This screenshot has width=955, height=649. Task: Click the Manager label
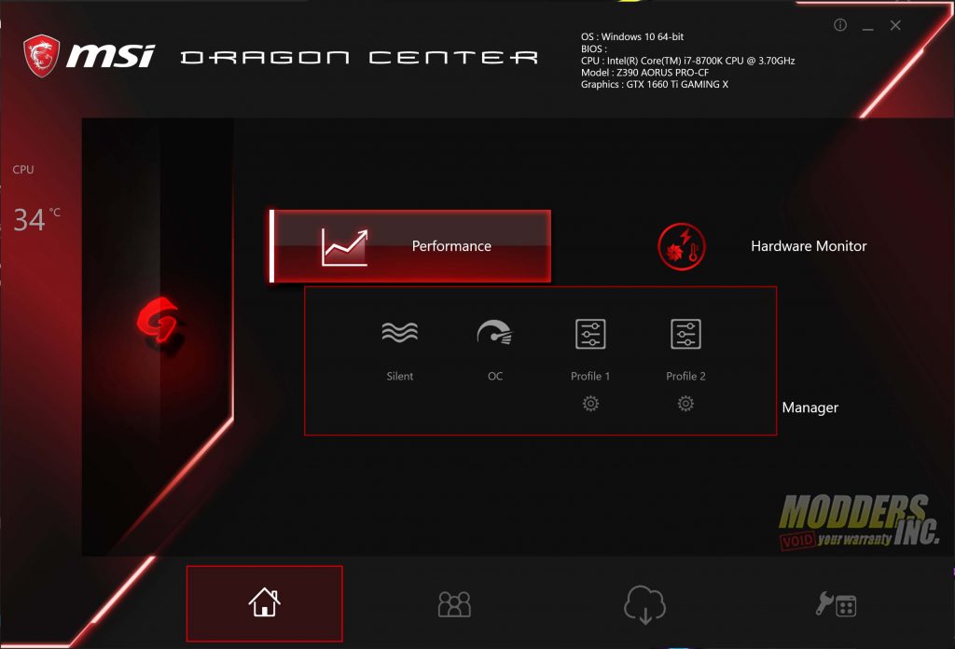pyautogui.click(x=810, y=407)
